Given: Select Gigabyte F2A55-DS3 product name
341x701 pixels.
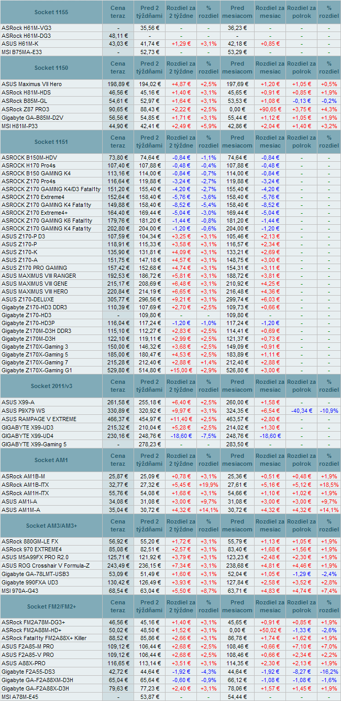Looking at the screenshot, I should pyautogui.click(x=27, y=672).
